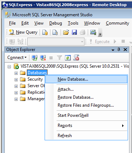Open the Tools menu
This screenshot has width=132, height=153.
73,23
